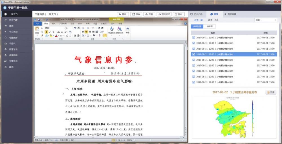Click the Paste (粘贴) clipboard icon

pos(37,29)
